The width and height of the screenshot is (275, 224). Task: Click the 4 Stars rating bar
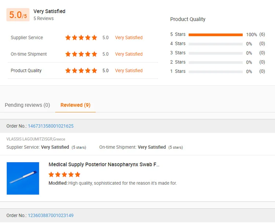tap(216, 44)
